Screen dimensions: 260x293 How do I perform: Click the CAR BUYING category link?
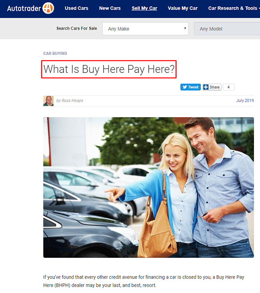click(55, 54)
